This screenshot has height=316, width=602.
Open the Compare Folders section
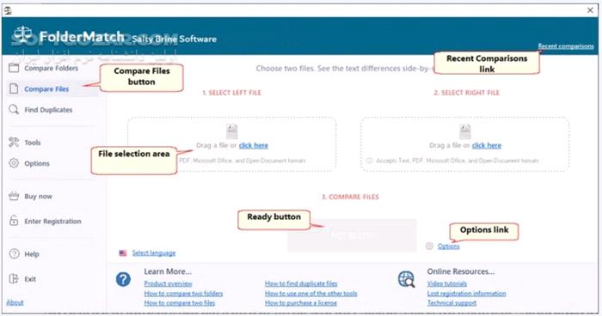click(51, 68)
